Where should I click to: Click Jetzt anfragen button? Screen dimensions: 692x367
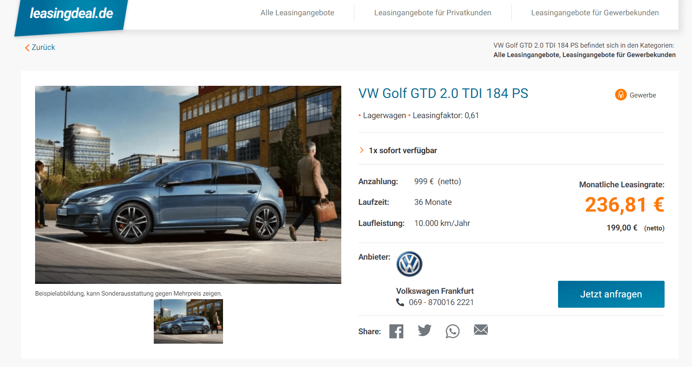coord(611,294)
